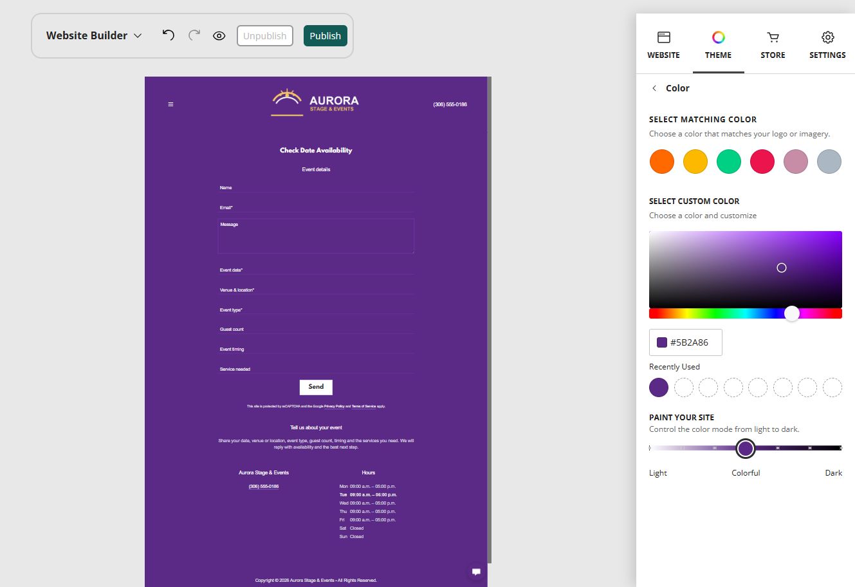Screen dimensions: 855x587
Task: Click the Service needed field
Action: [x=316, y=369]
